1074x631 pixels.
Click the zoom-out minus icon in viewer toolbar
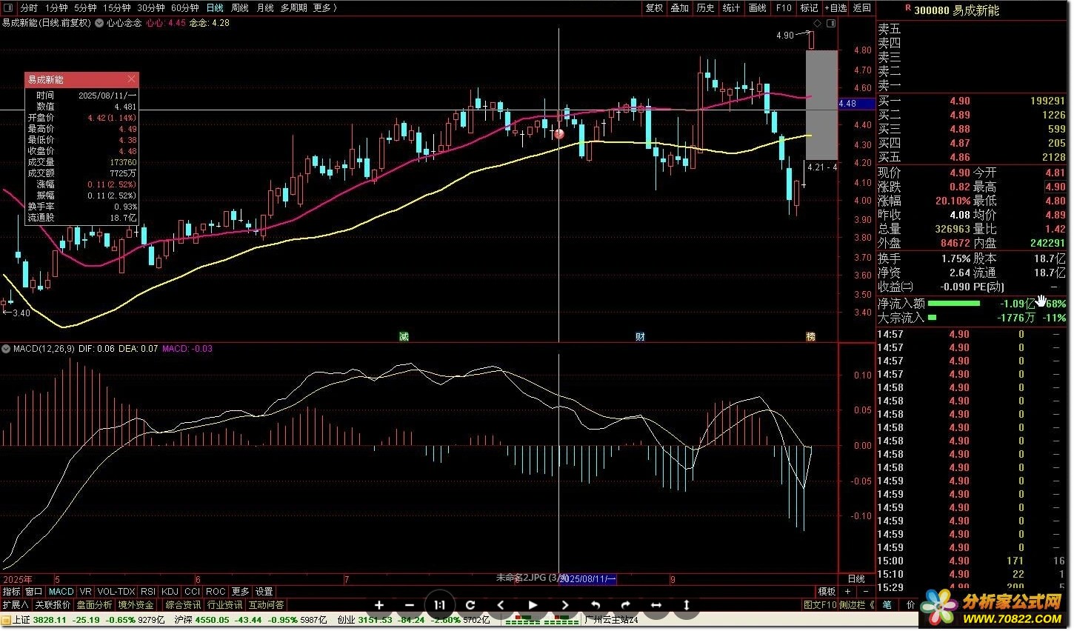coord(410,605)
